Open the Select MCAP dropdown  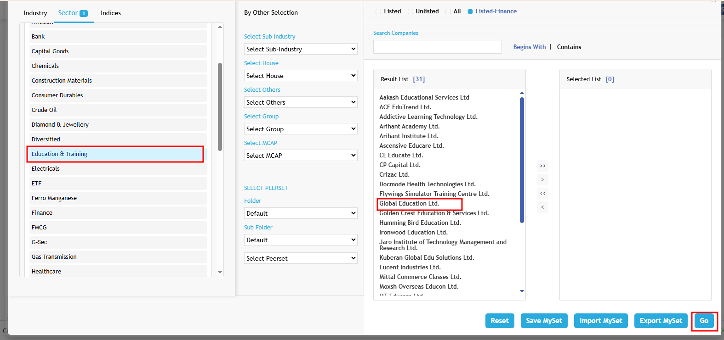[301, 156]
